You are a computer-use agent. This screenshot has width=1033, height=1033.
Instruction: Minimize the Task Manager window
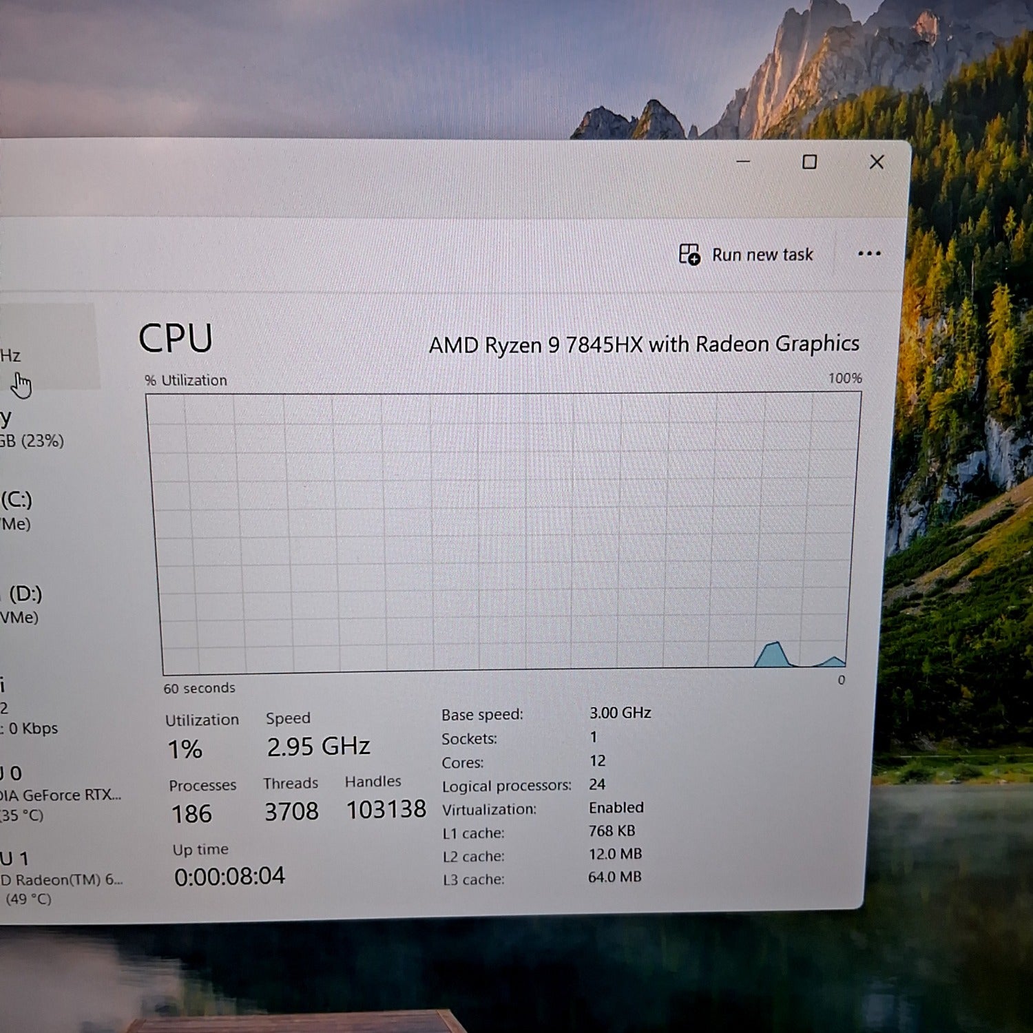(743, 162)
